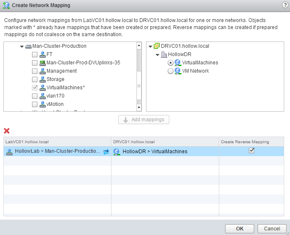Click the HollowDR datacenter icon
Screen dimensions: 290x235
coord(164,54)
